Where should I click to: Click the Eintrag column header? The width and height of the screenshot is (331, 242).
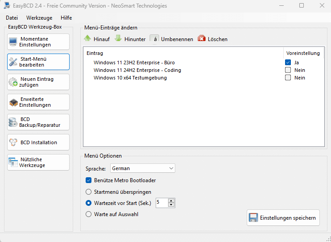pyautogui.click(x=95, y=53)
